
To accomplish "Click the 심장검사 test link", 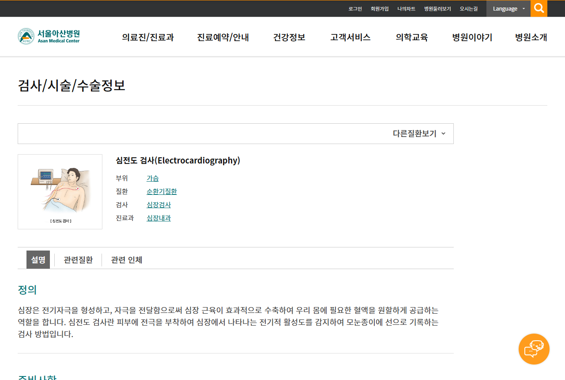I will [158, 205].
